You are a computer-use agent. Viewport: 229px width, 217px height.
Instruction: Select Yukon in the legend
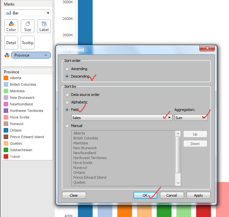[15, 156]
